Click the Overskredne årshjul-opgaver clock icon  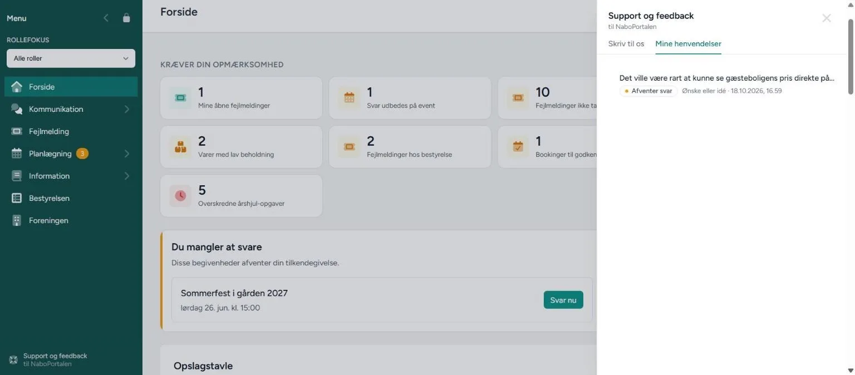(180, 196)
